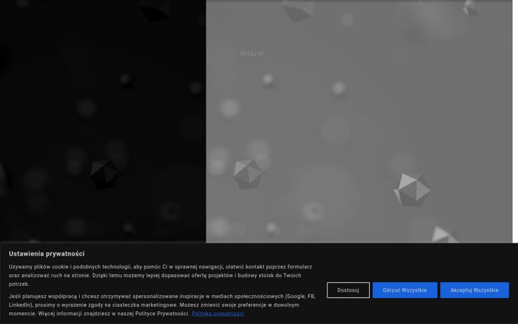518x324 pixels.
Task: Click the Dostosuj button
Action: tap(348, 290)
